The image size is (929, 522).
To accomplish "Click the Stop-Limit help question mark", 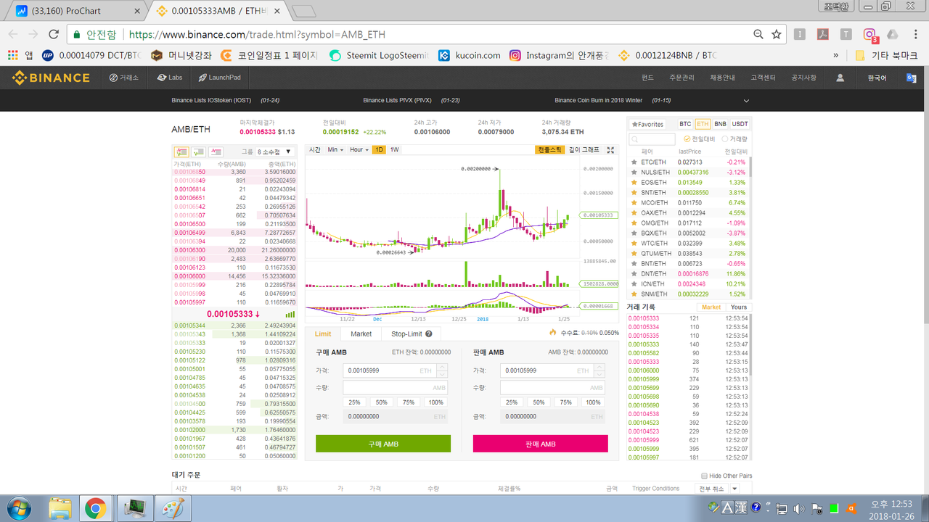I will [x=429, y=334].
